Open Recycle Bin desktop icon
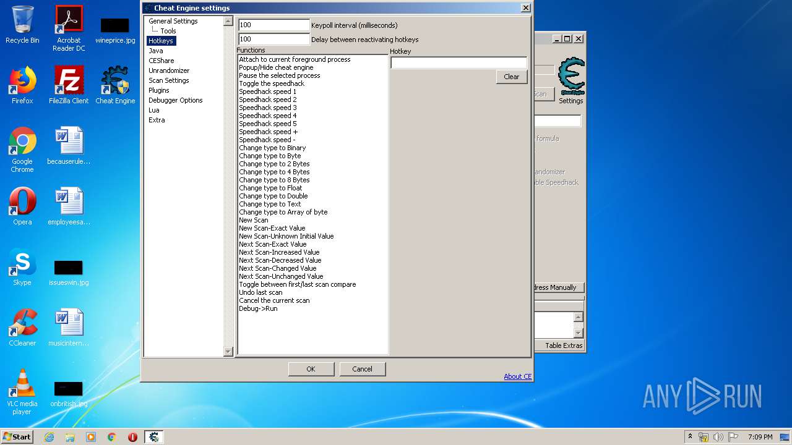Image resolution: width=792 pixels, height=445 pixels. coord(22,25)
